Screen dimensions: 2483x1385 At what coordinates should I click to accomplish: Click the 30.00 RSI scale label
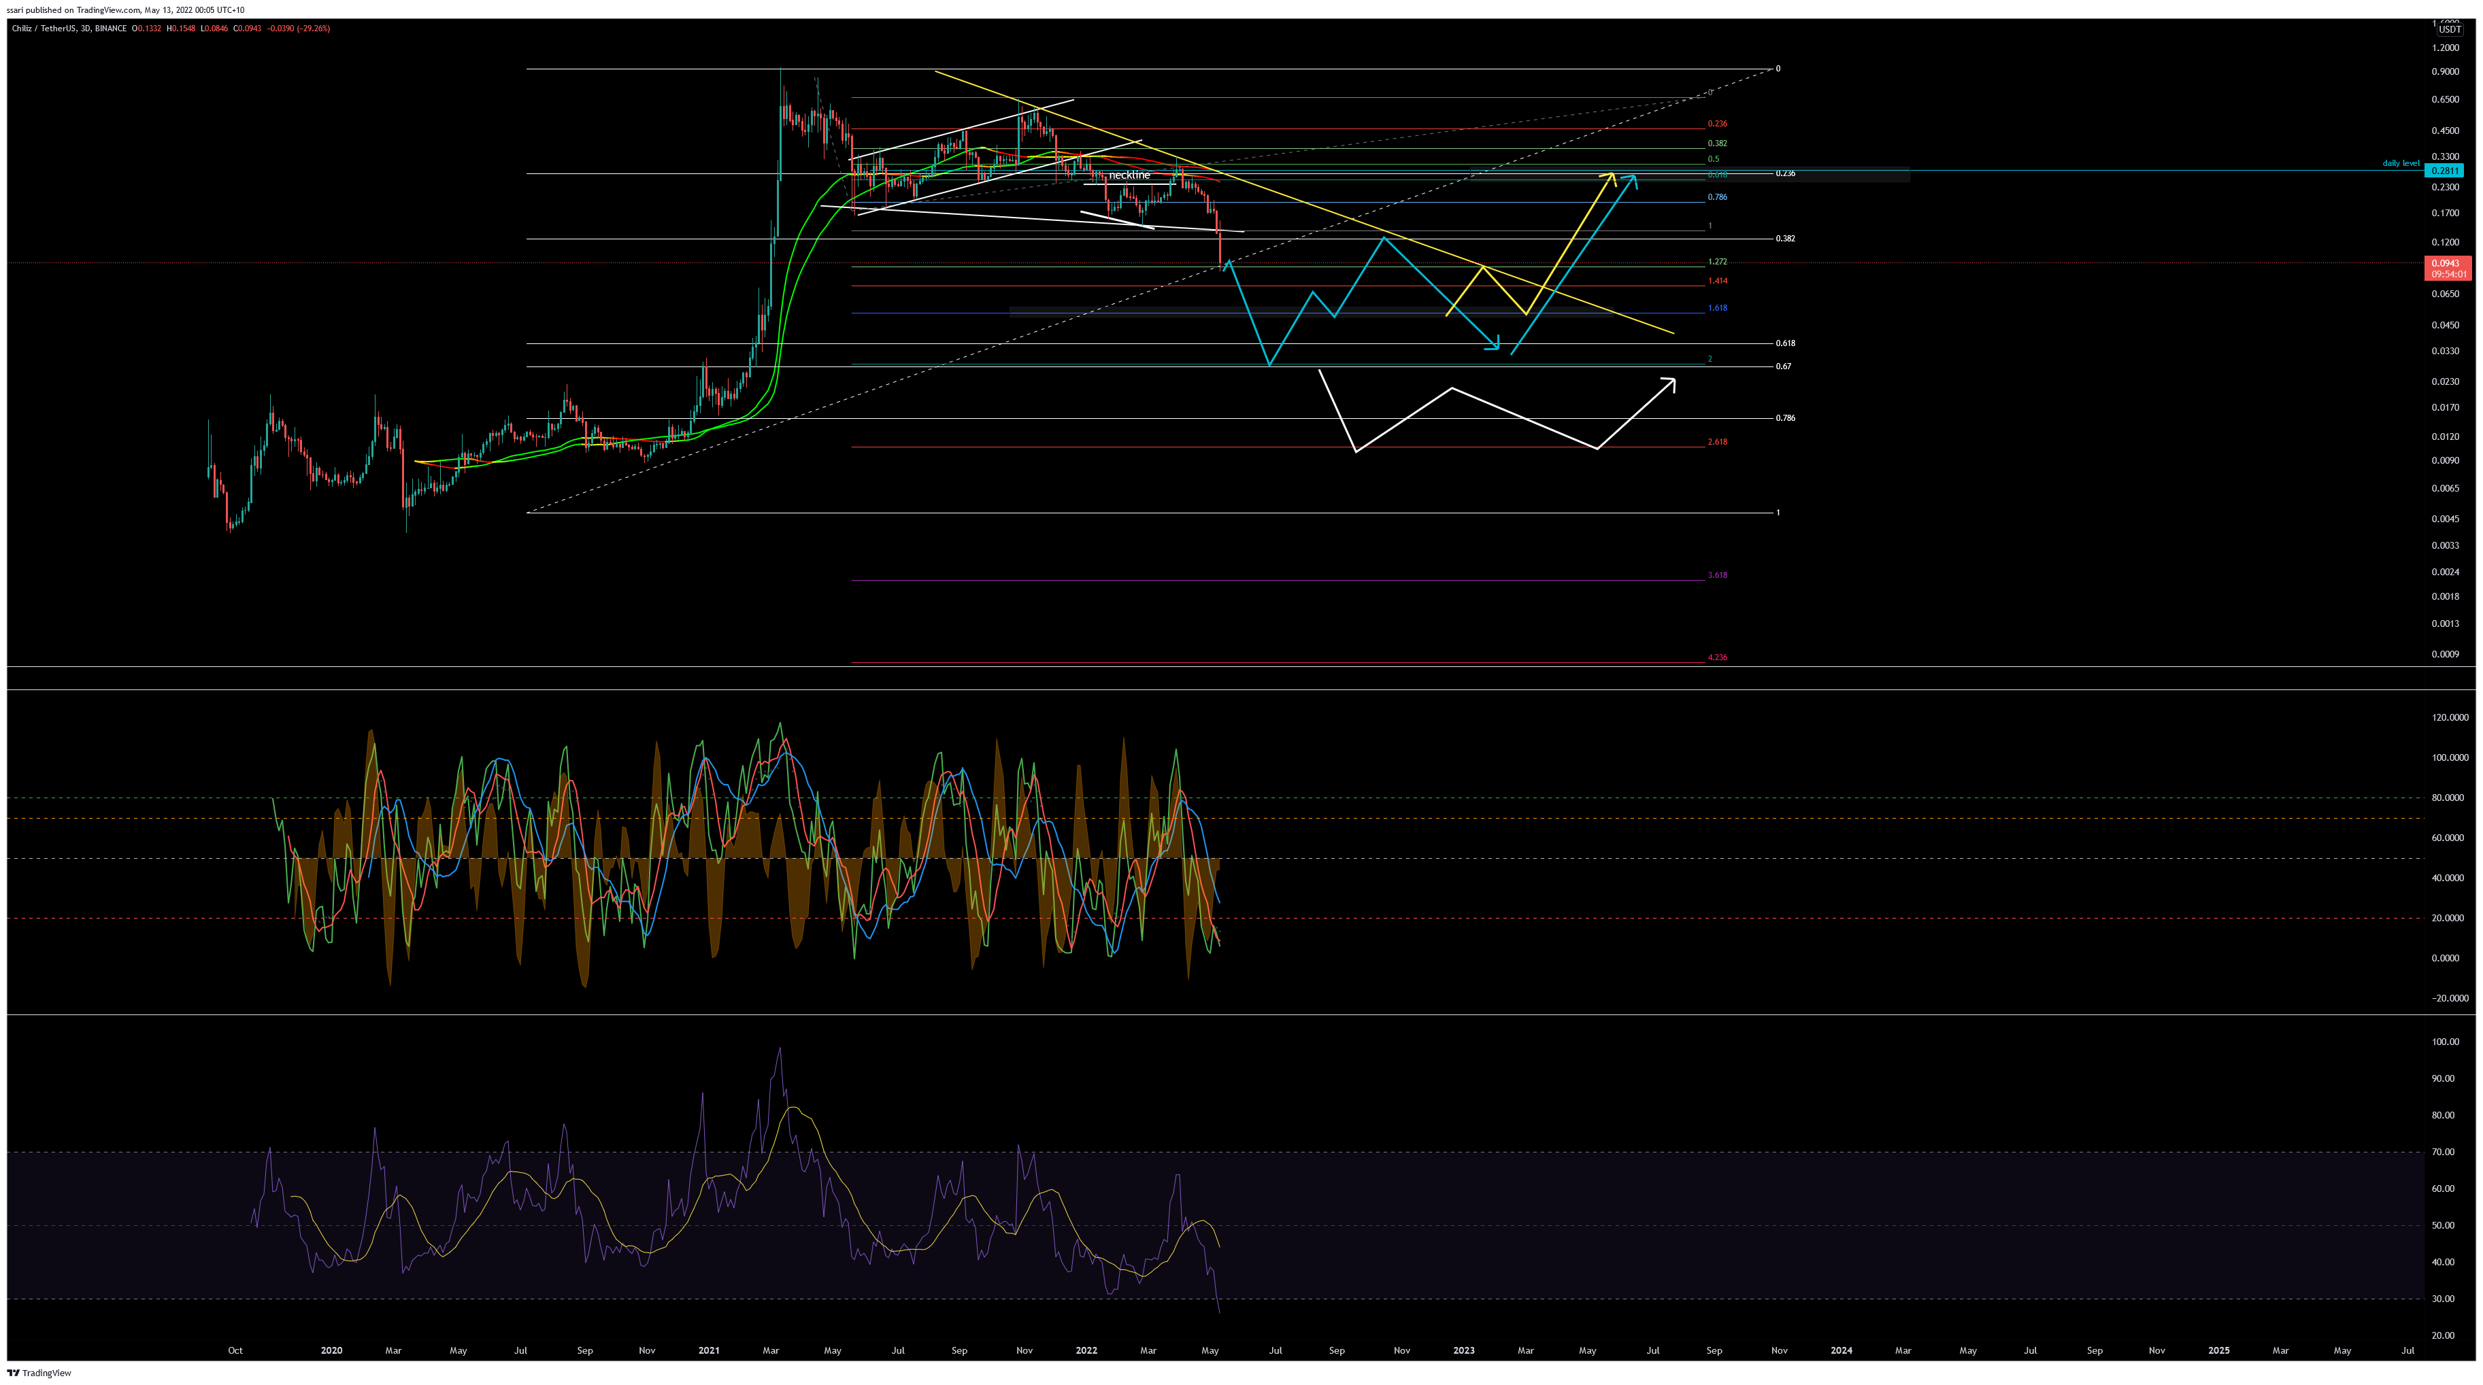[2444, 1299]
